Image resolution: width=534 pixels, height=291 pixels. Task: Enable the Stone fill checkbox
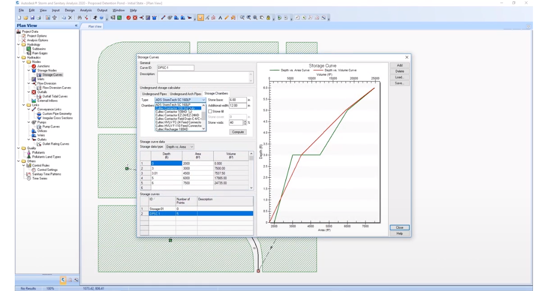click(x=210, y=112)
